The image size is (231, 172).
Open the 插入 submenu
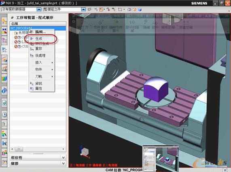(x=42, y=62)
